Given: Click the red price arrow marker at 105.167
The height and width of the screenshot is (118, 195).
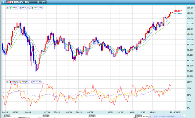Looking at the screenshot, I should 172,12.
